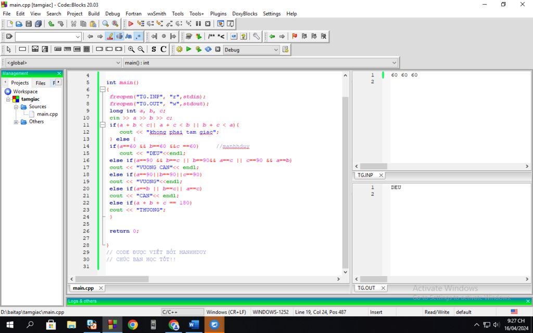Switch to the Files tab in Management
Image resolution: width=533 pixels, height=333 pixels.
tap(41, 83)
